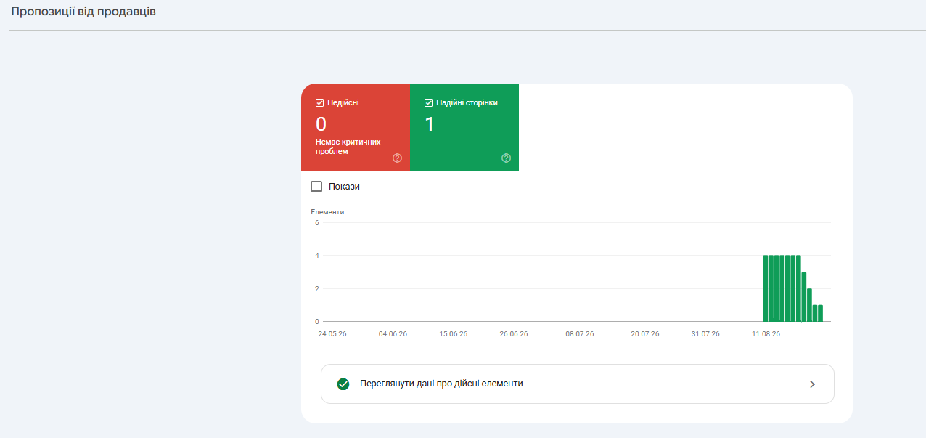Click help icon on red Недійсні card
The image size is (926, 438).
(x=397, y=158)
